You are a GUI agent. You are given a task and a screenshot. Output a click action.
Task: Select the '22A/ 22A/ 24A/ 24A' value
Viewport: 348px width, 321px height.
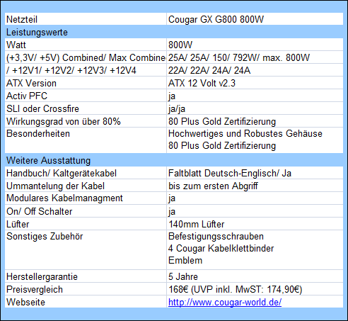[x=209, y=70]
